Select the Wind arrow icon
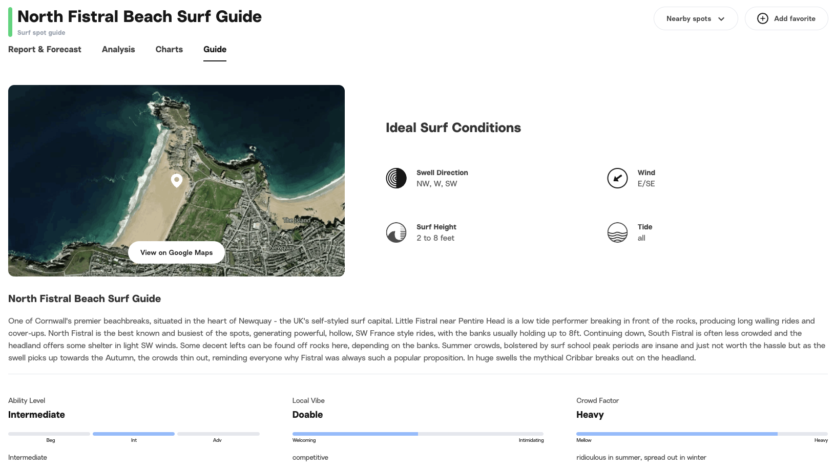 (x=617, y=178)
